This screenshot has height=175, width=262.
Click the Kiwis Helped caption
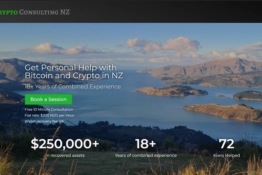pyautogui.click(x=227, y=155)
